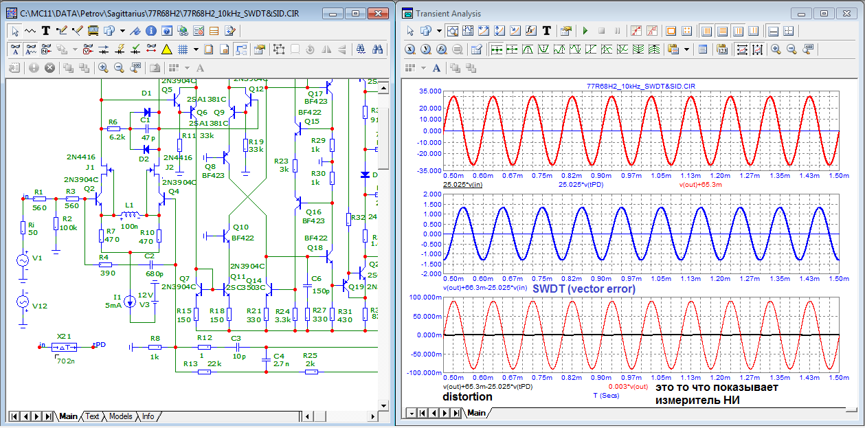Click zoom-in magnifier in schematic toolbar
The height and width of the screenshot is (428, 865).
[x=103, y=68]
